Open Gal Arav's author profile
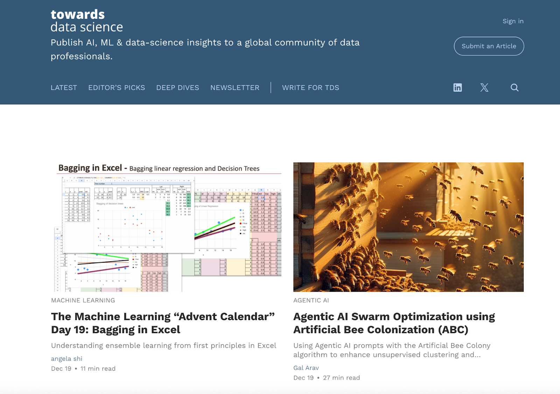 coord(306,368)
